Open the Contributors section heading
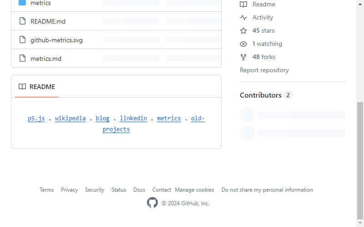Viewport: 364px width, 227px height. click(x=260, y=95)
